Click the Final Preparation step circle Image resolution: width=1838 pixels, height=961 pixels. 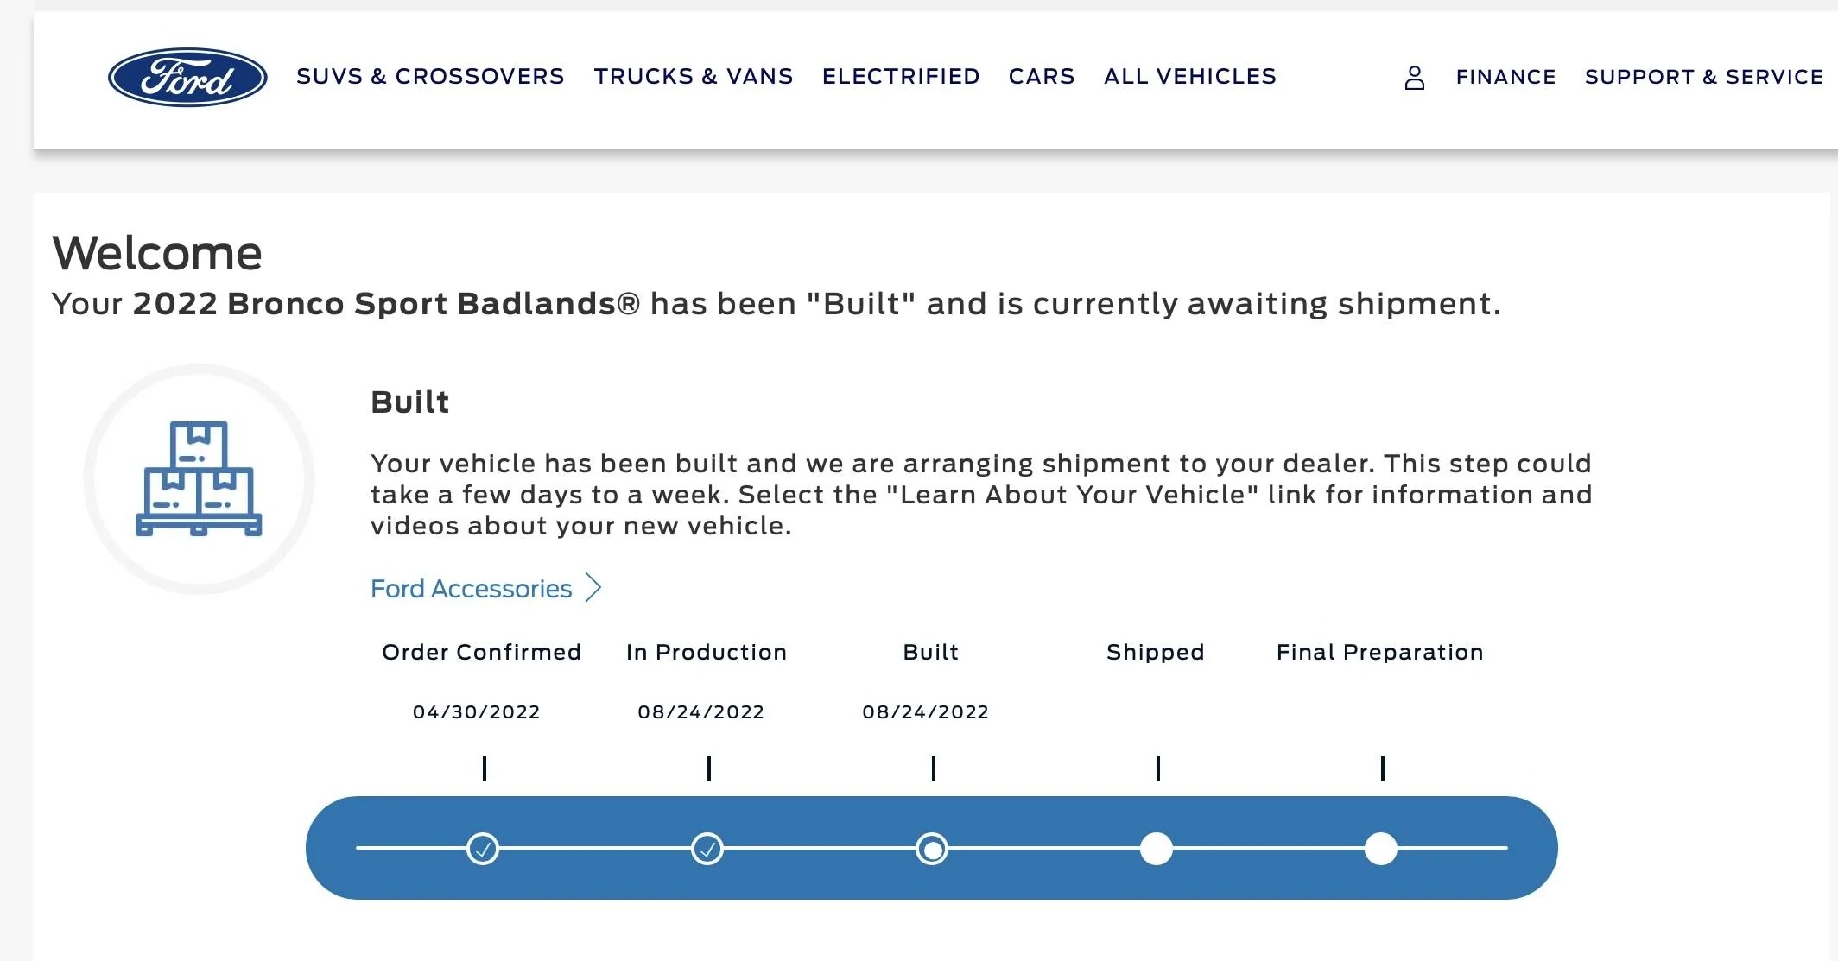click(x=1381, y=849)
